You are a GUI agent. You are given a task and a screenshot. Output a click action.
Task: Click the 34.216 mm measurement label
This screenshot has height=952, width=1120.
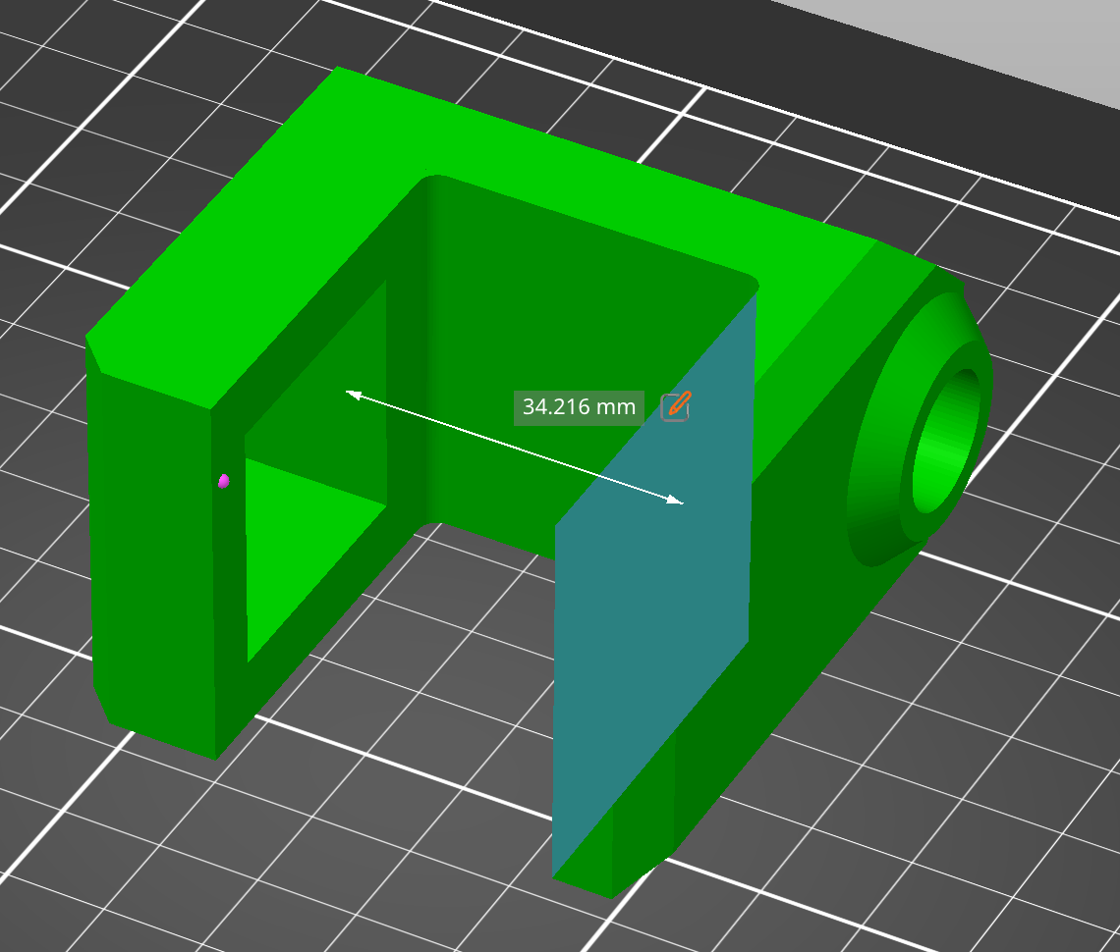point(579,407)
